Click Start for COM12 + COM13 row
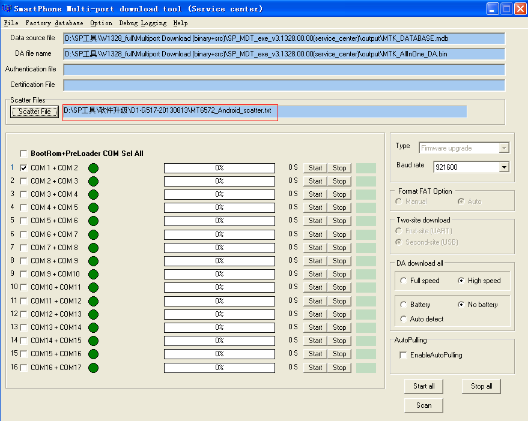 (x=315, y=314)
